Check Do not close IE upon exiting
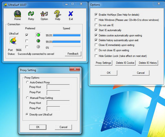 [x=96, y=50]
